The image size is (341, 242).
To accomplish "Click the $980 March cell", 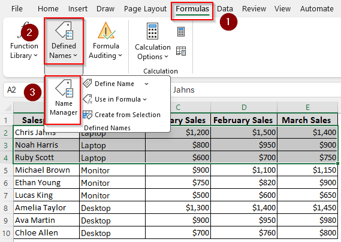I will click(x=307, y=220).
